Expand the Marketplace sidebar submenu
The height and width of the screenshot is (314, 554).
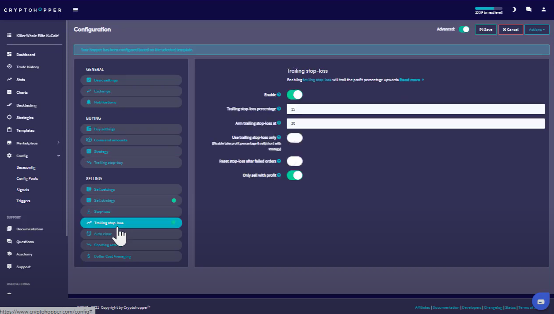(58, 143)
